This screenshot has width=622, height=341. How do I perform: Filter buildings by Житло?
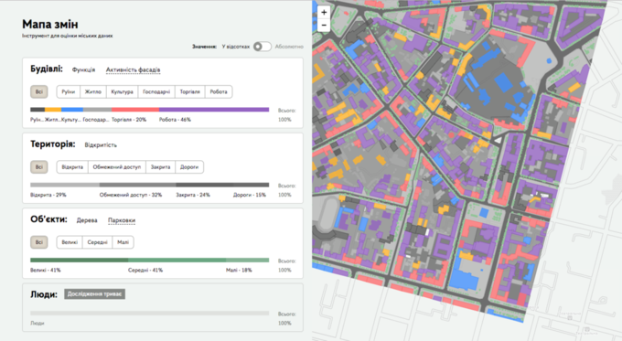point(92,91)
